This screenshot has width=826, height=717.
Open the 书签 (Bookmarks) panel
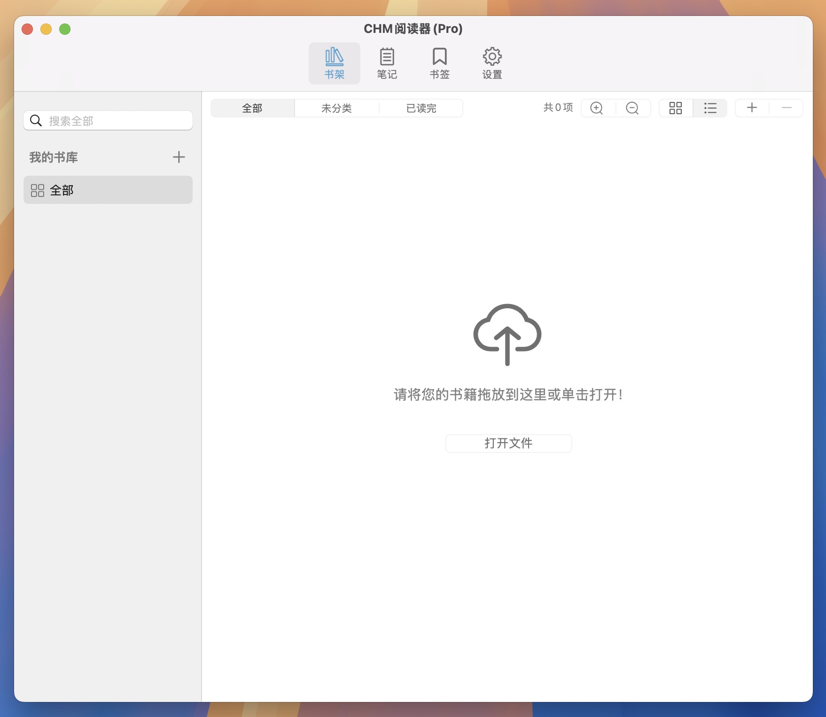pos(439,62)
